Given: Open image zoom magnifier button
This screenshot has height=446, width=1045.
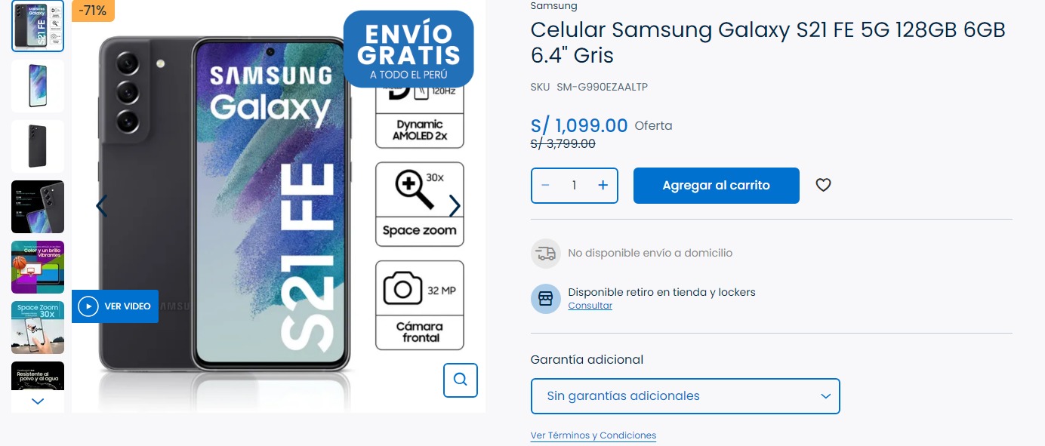Looking at the screenshot, I should click(460, 379).
